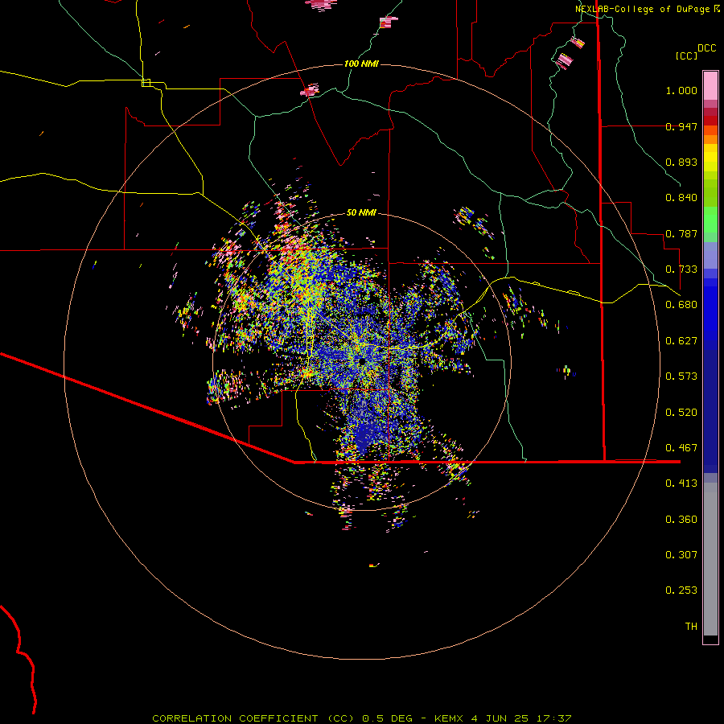Image resolution: width=724 pixels, height=724 pixels.
Task: Click the 50 NMI range ring label
Action: pos(361,212)
